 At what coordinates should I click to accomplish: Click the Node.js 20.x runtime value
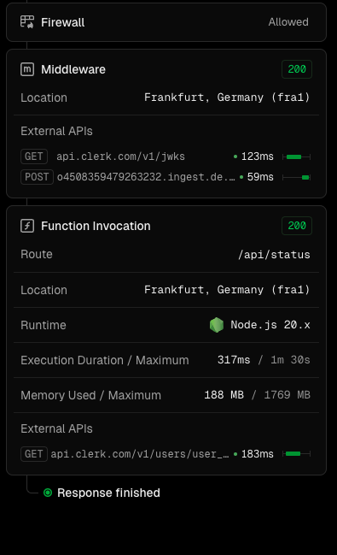[x=270, y=325]
